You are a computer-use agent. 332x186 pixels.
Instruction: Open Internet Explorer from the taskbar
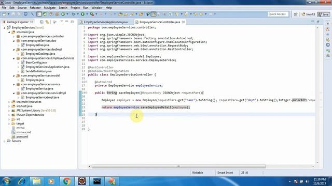[22, 181]
